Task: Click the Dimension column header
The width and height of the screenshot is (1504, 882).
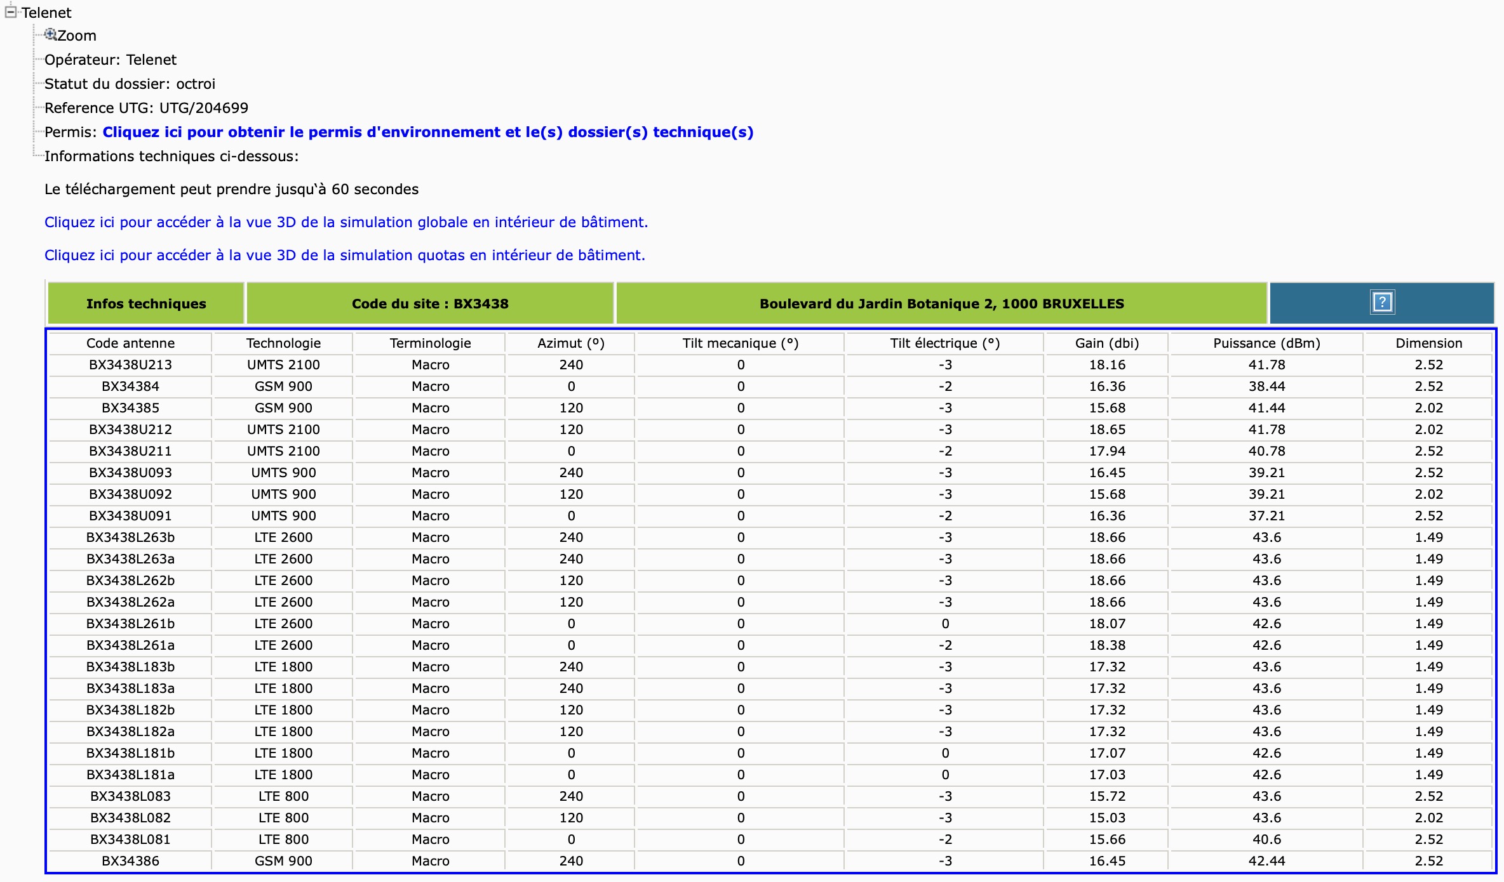Action: point(1428,343)
